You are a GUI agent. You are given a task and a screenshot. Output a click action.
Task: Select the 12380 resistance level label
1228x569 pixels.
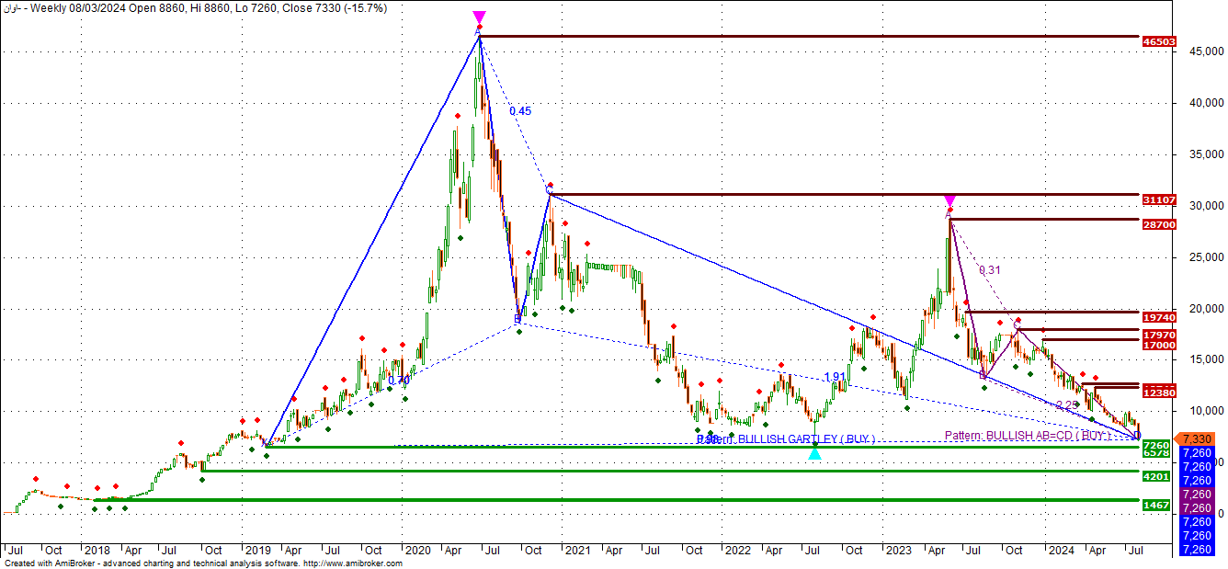[1158, 393]
